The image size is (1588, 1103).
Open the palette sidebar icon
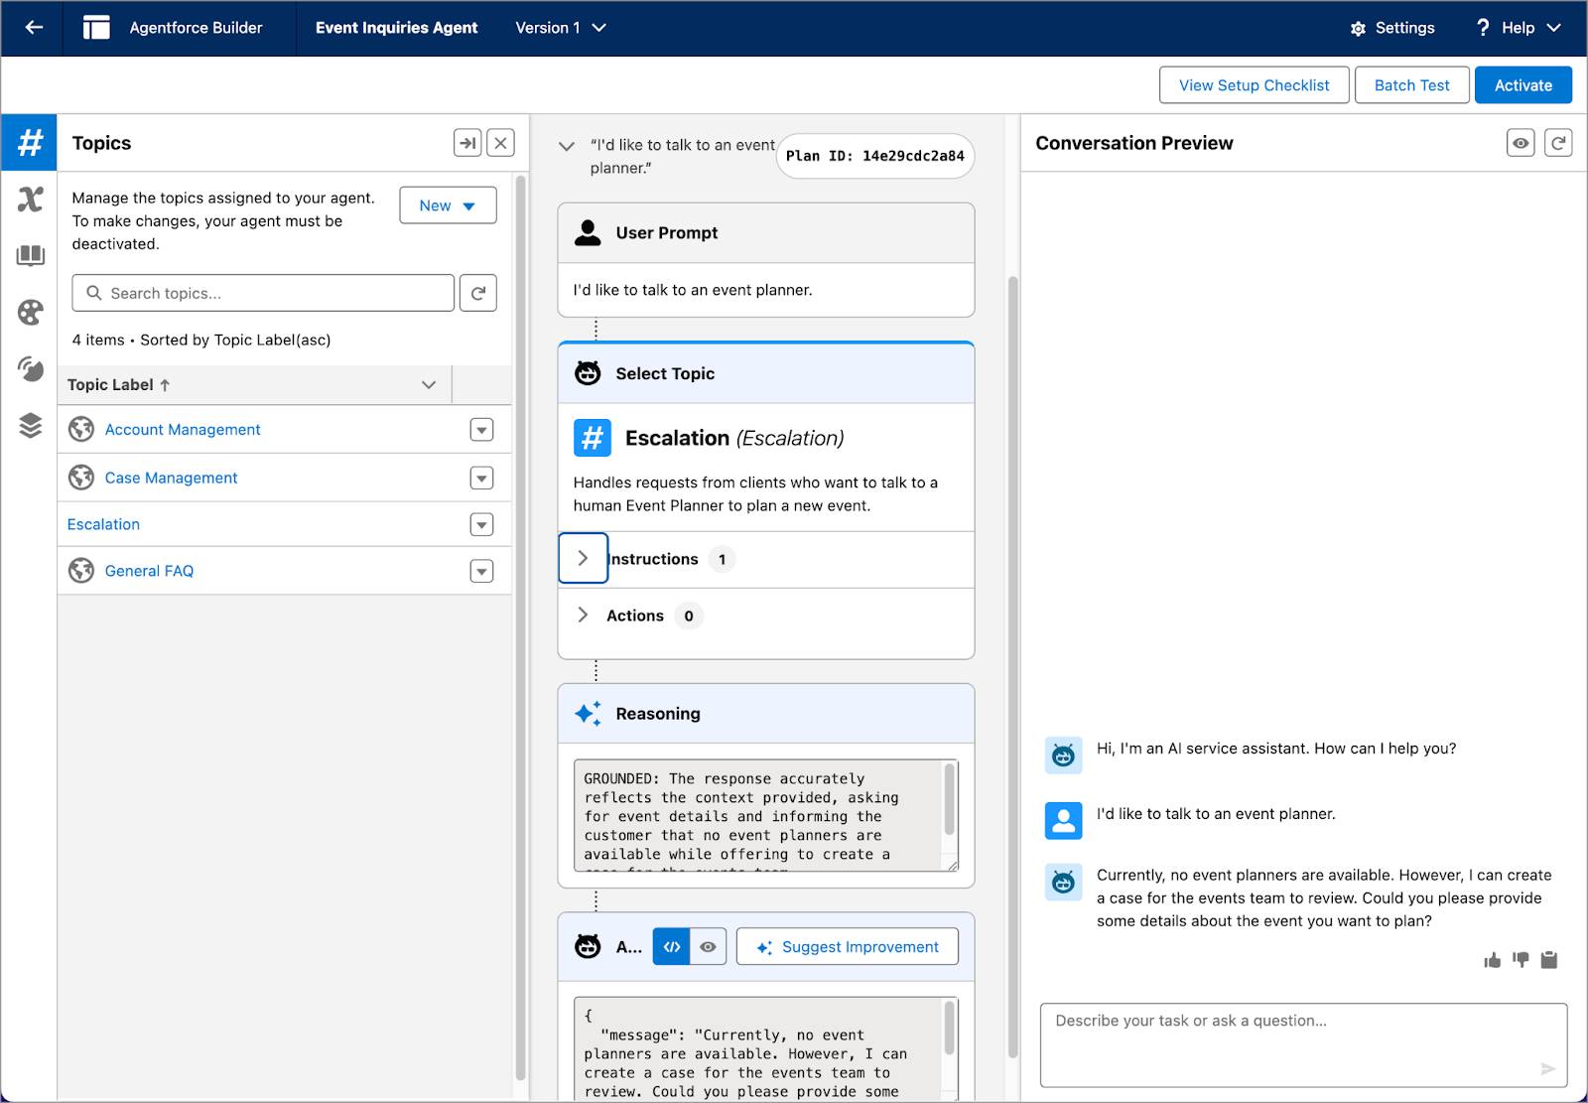tap(31, 313)
